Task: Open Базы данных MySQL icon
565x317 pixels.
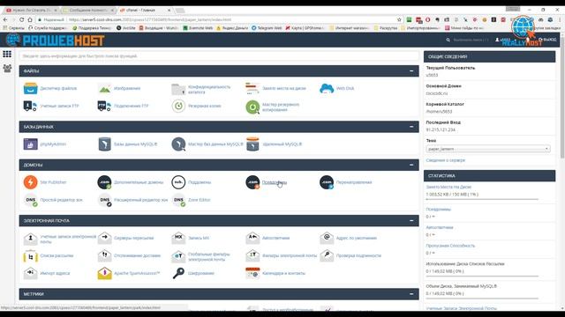Action: (104, 144)
